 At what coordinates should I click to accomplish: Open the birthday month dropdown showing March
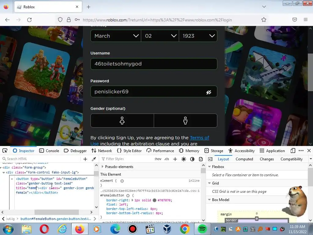[x=116, y=36]
